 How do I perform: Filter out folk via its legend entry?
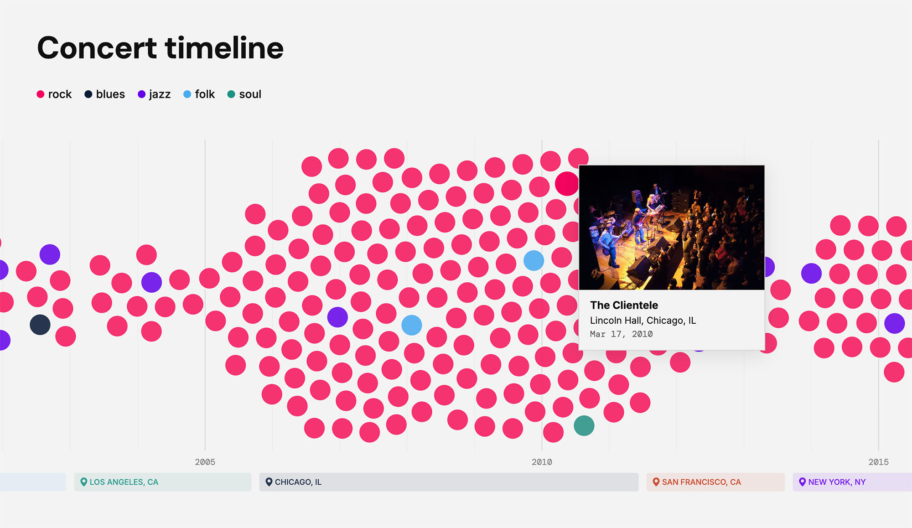click(204, 94)
